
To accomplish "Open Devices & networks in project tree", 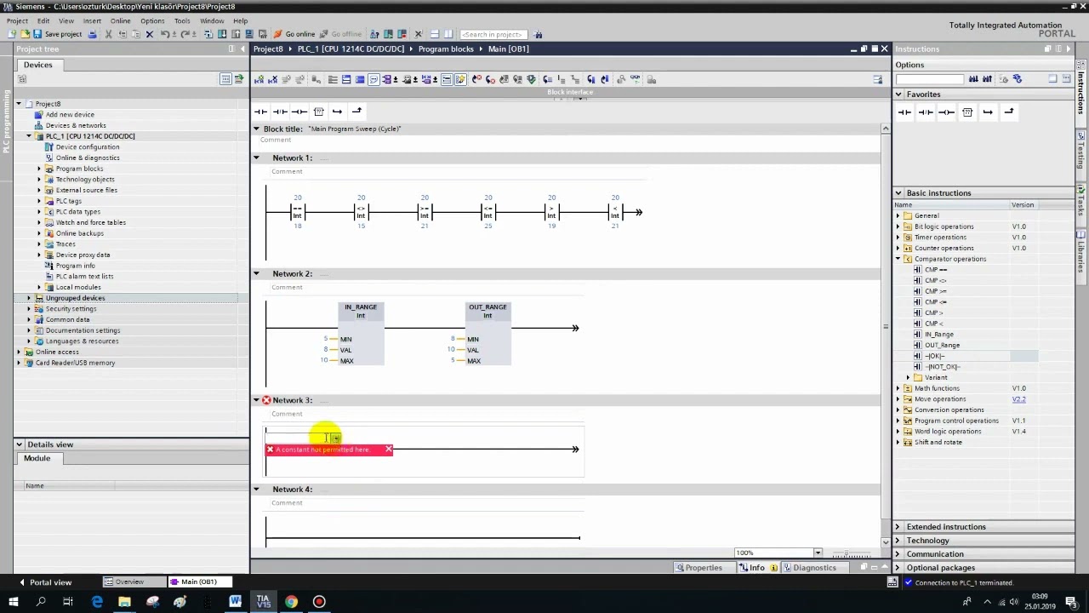I will [76, 125].
